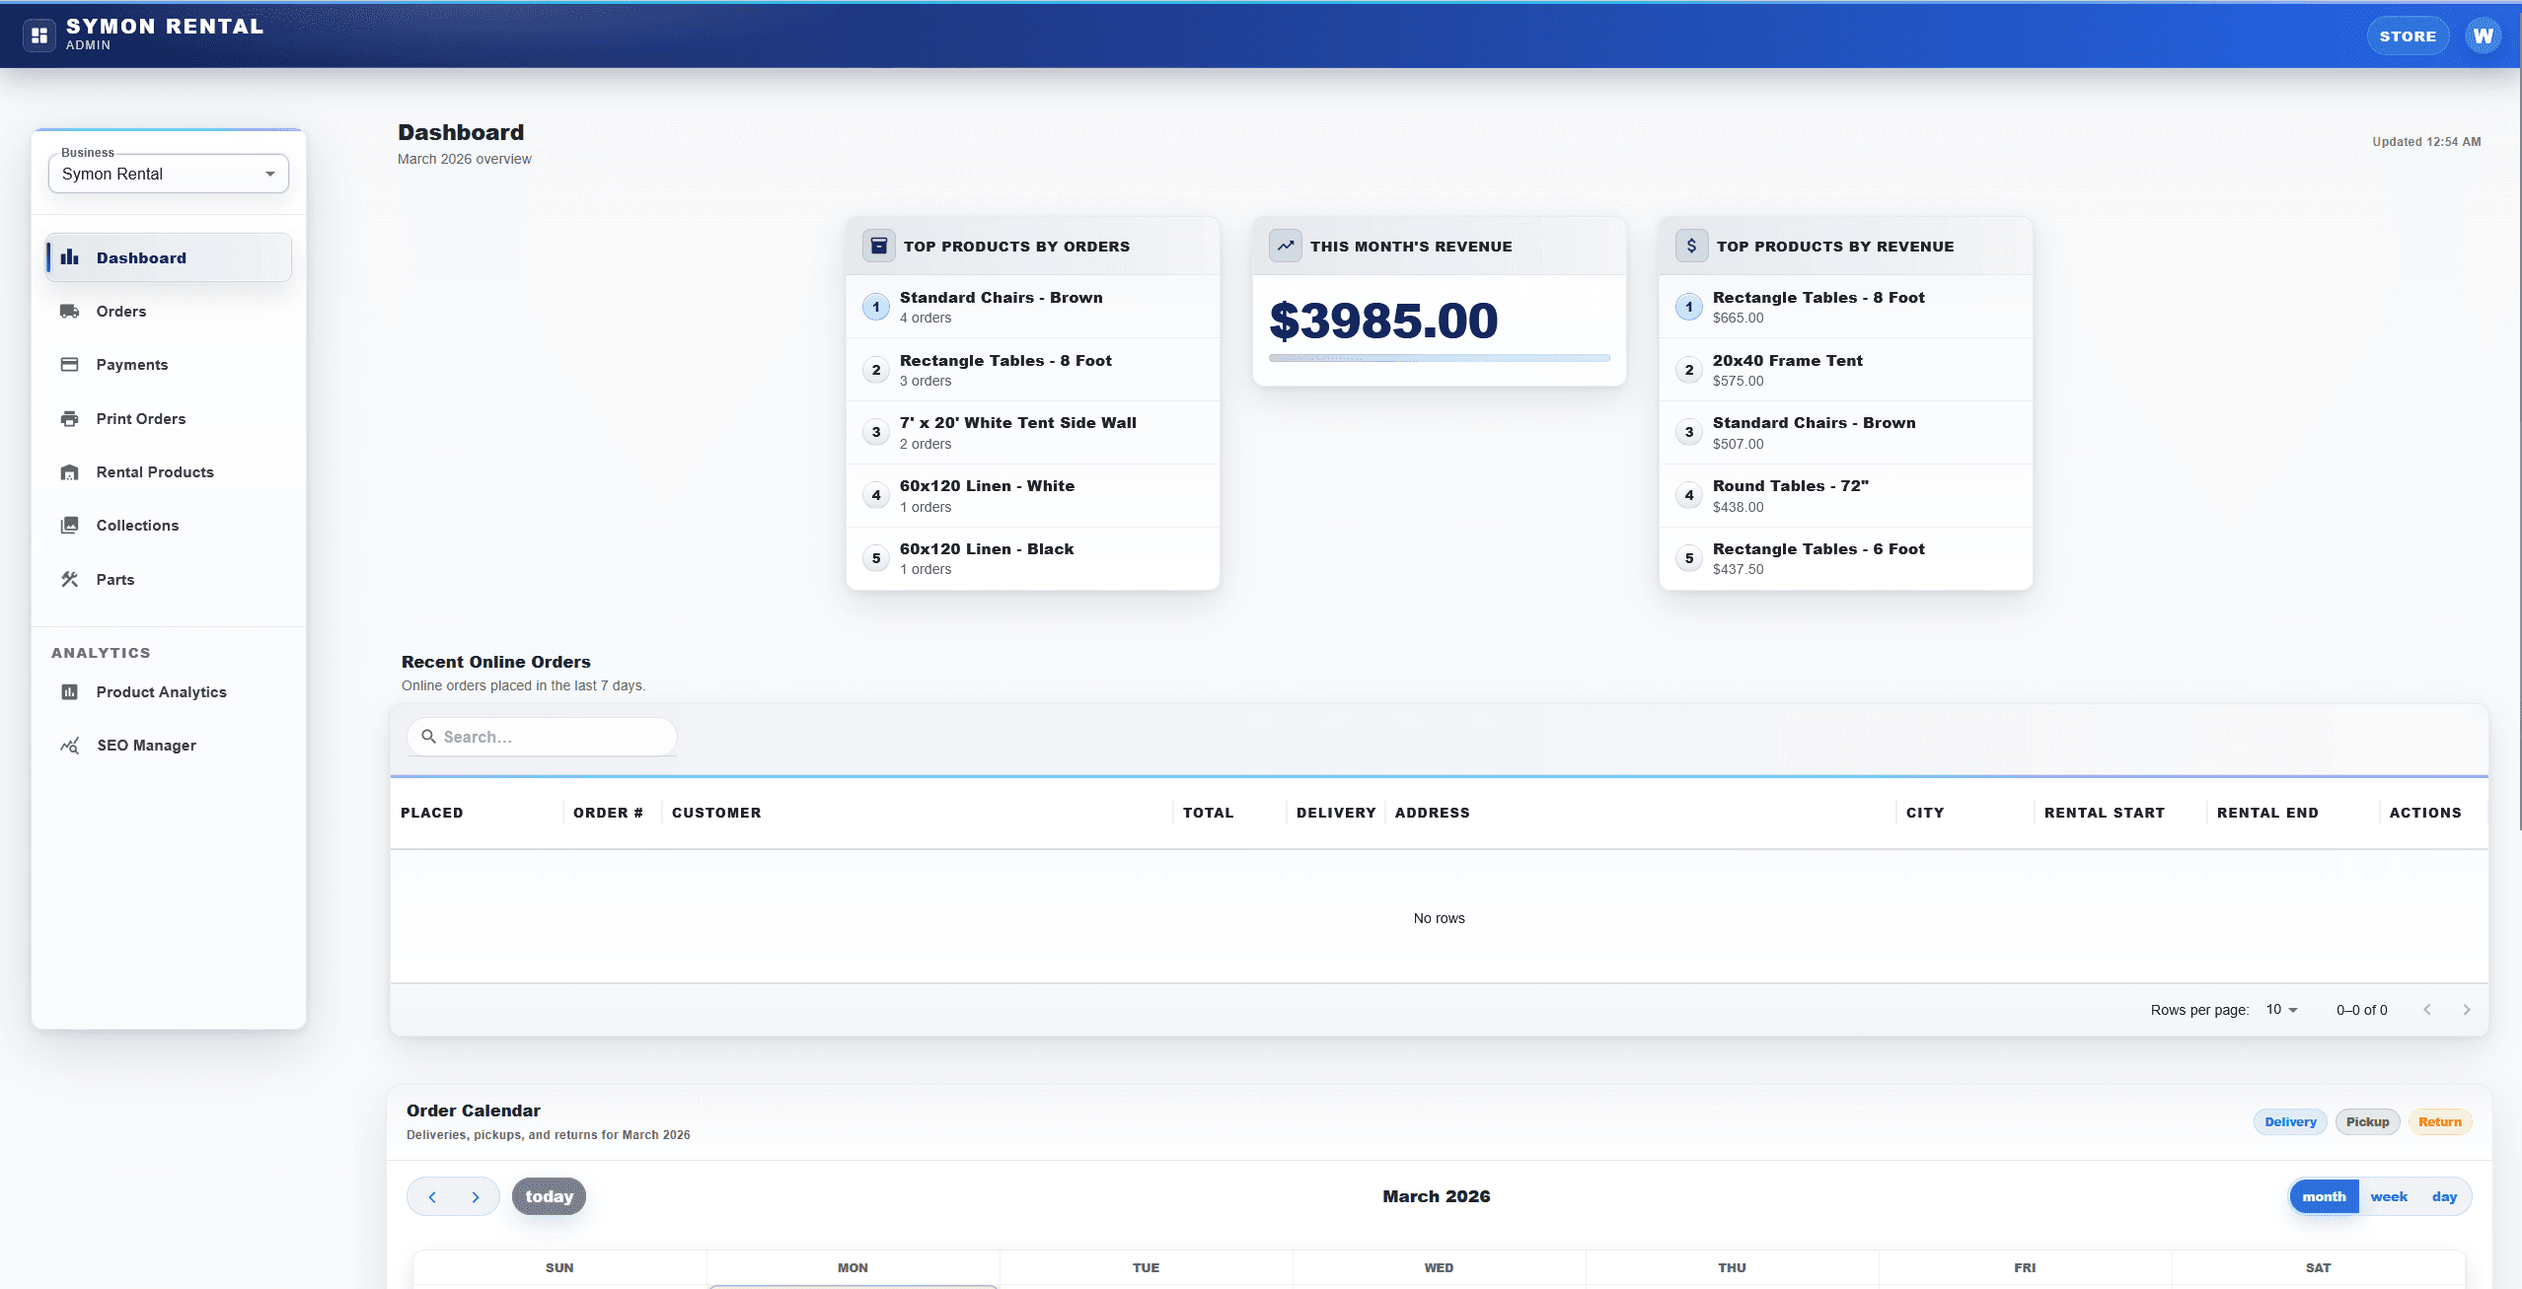The height and width of the screenshot is (1289, 2522).
Task: Toggle the Return filter on the calendar
Action: pos(2440,1121)
